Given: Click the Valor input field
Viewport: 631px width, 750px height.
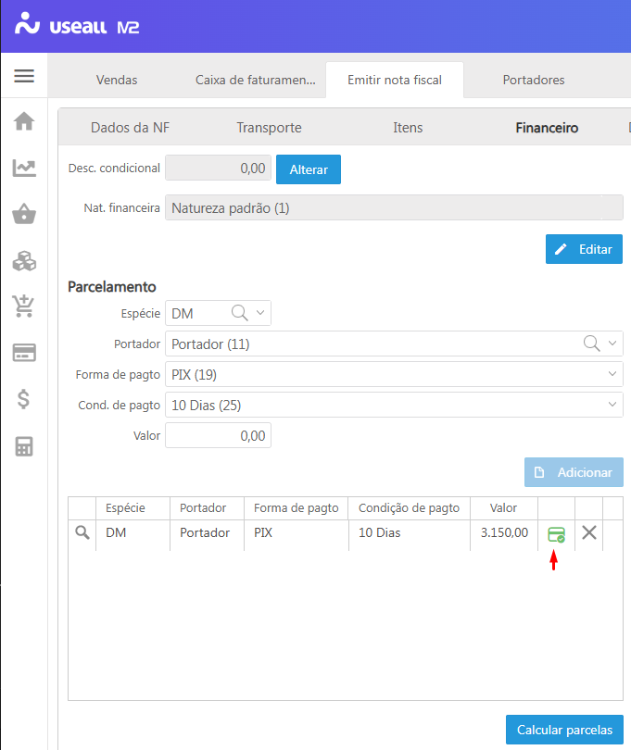Looking at the screenshot, I should [218, 436].
